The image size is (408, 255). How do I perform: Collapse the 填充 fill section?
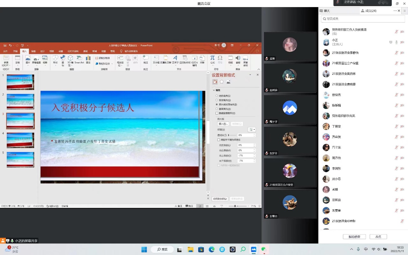214,90
